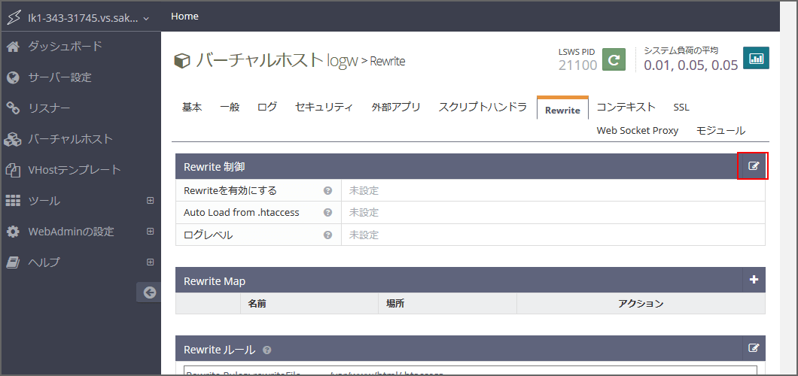This screenshot has width=798, height=376.
Task: Add a new Rewrite Map entry
Action: point(754,280)
